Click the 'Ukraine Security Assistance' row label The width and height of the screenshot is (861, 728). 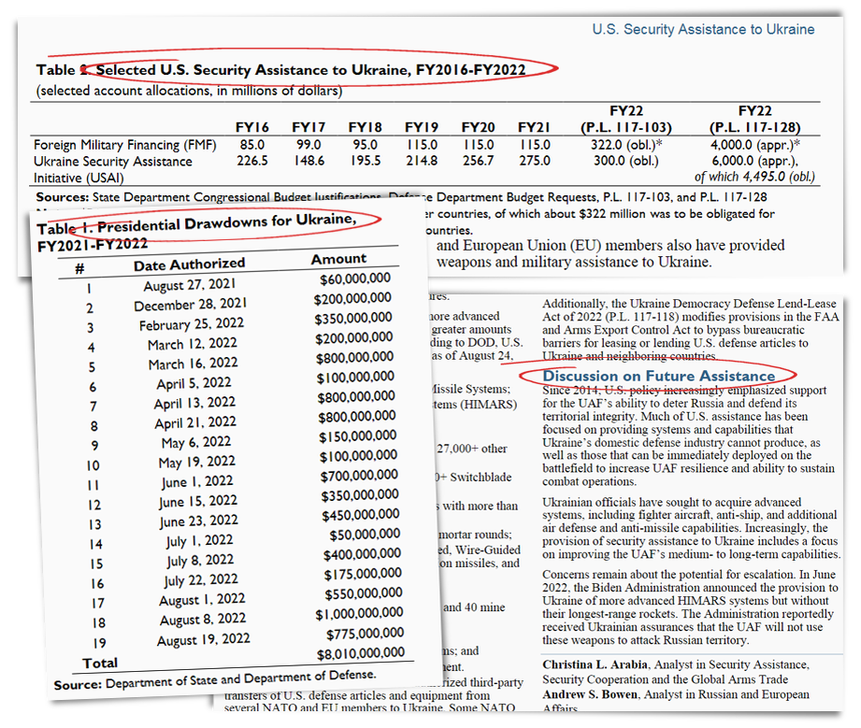(x=113, y=162)
